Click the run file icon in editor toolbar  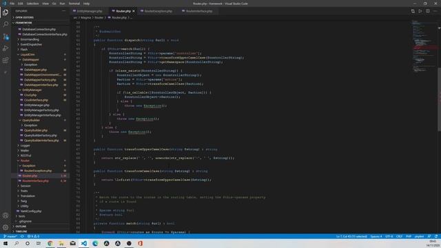pos(420,11)
